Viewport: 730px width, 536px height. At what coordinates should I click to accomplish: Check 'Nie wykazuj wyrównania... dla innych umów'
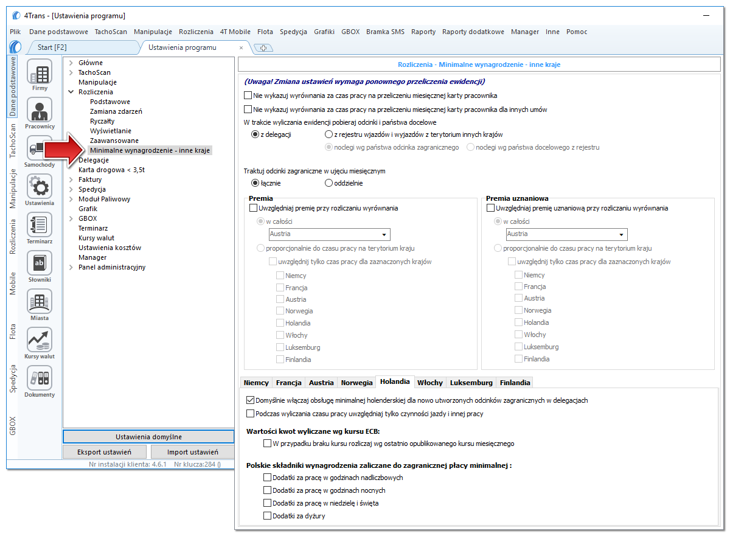point(248,110)
